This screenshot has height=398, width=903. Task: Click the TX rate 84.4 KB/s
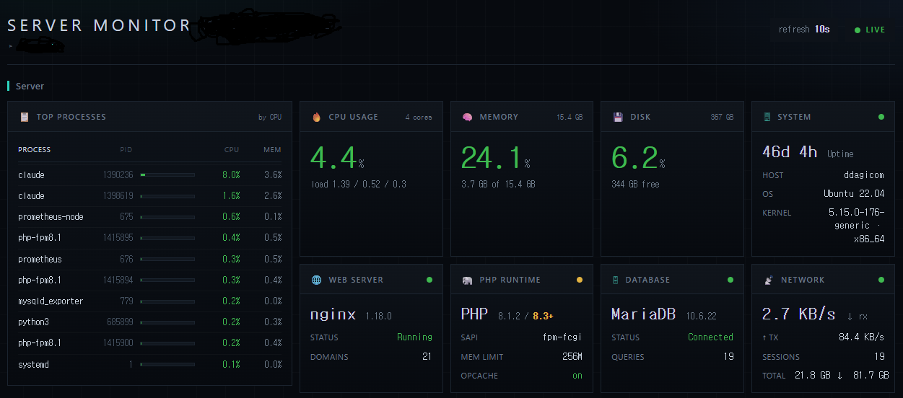[861, 337]
